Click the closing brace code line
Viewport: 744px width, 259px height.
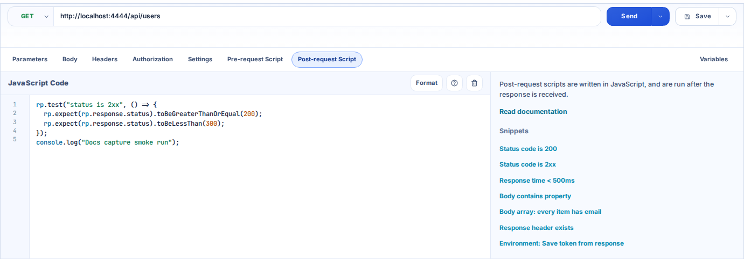click(41, 133)
